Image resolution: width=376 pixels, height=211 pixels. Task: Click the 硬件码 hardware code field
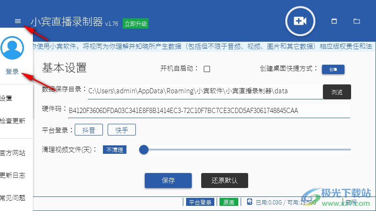209,111
